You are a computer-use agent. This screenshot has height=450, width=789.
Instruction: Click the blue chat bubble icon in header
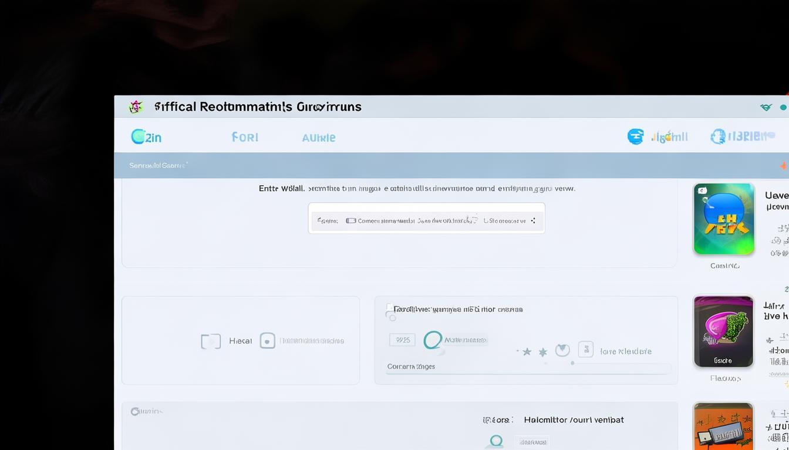[x=635, y=137]
